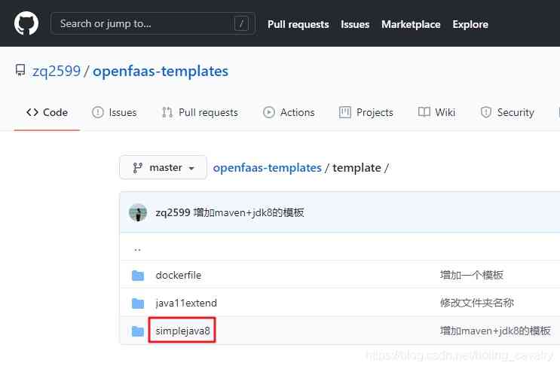Screen dimensions: 560x369
Task: Click the pull request icon in tabs
Action: (167, 112)
